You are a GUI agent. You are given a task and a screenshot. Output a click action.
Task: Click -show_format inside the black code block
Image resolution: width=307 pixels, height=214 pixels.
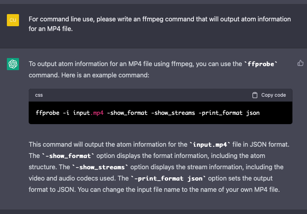(128, 113)
